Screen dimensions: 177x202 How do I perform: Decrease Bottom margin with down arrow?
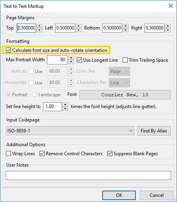click(x=125, y=30)
